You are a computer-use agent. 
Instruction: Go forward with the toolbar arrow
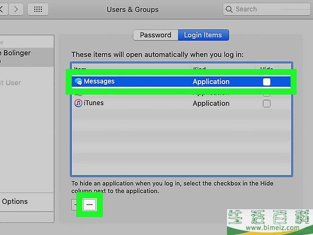(16, 9)
